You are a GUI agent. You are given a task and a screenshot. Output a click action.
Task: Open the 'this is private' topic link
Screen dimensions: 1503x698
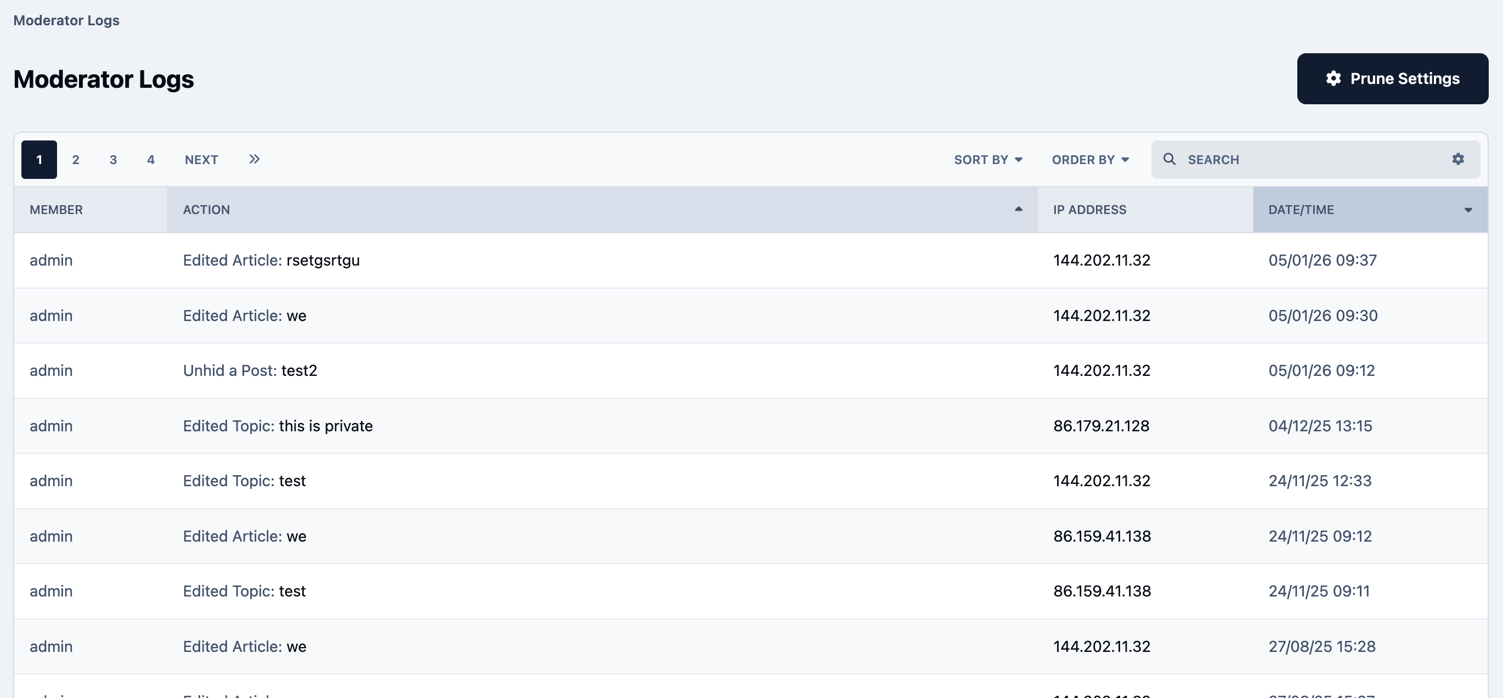pyautogui.click(x=326, y=425)
